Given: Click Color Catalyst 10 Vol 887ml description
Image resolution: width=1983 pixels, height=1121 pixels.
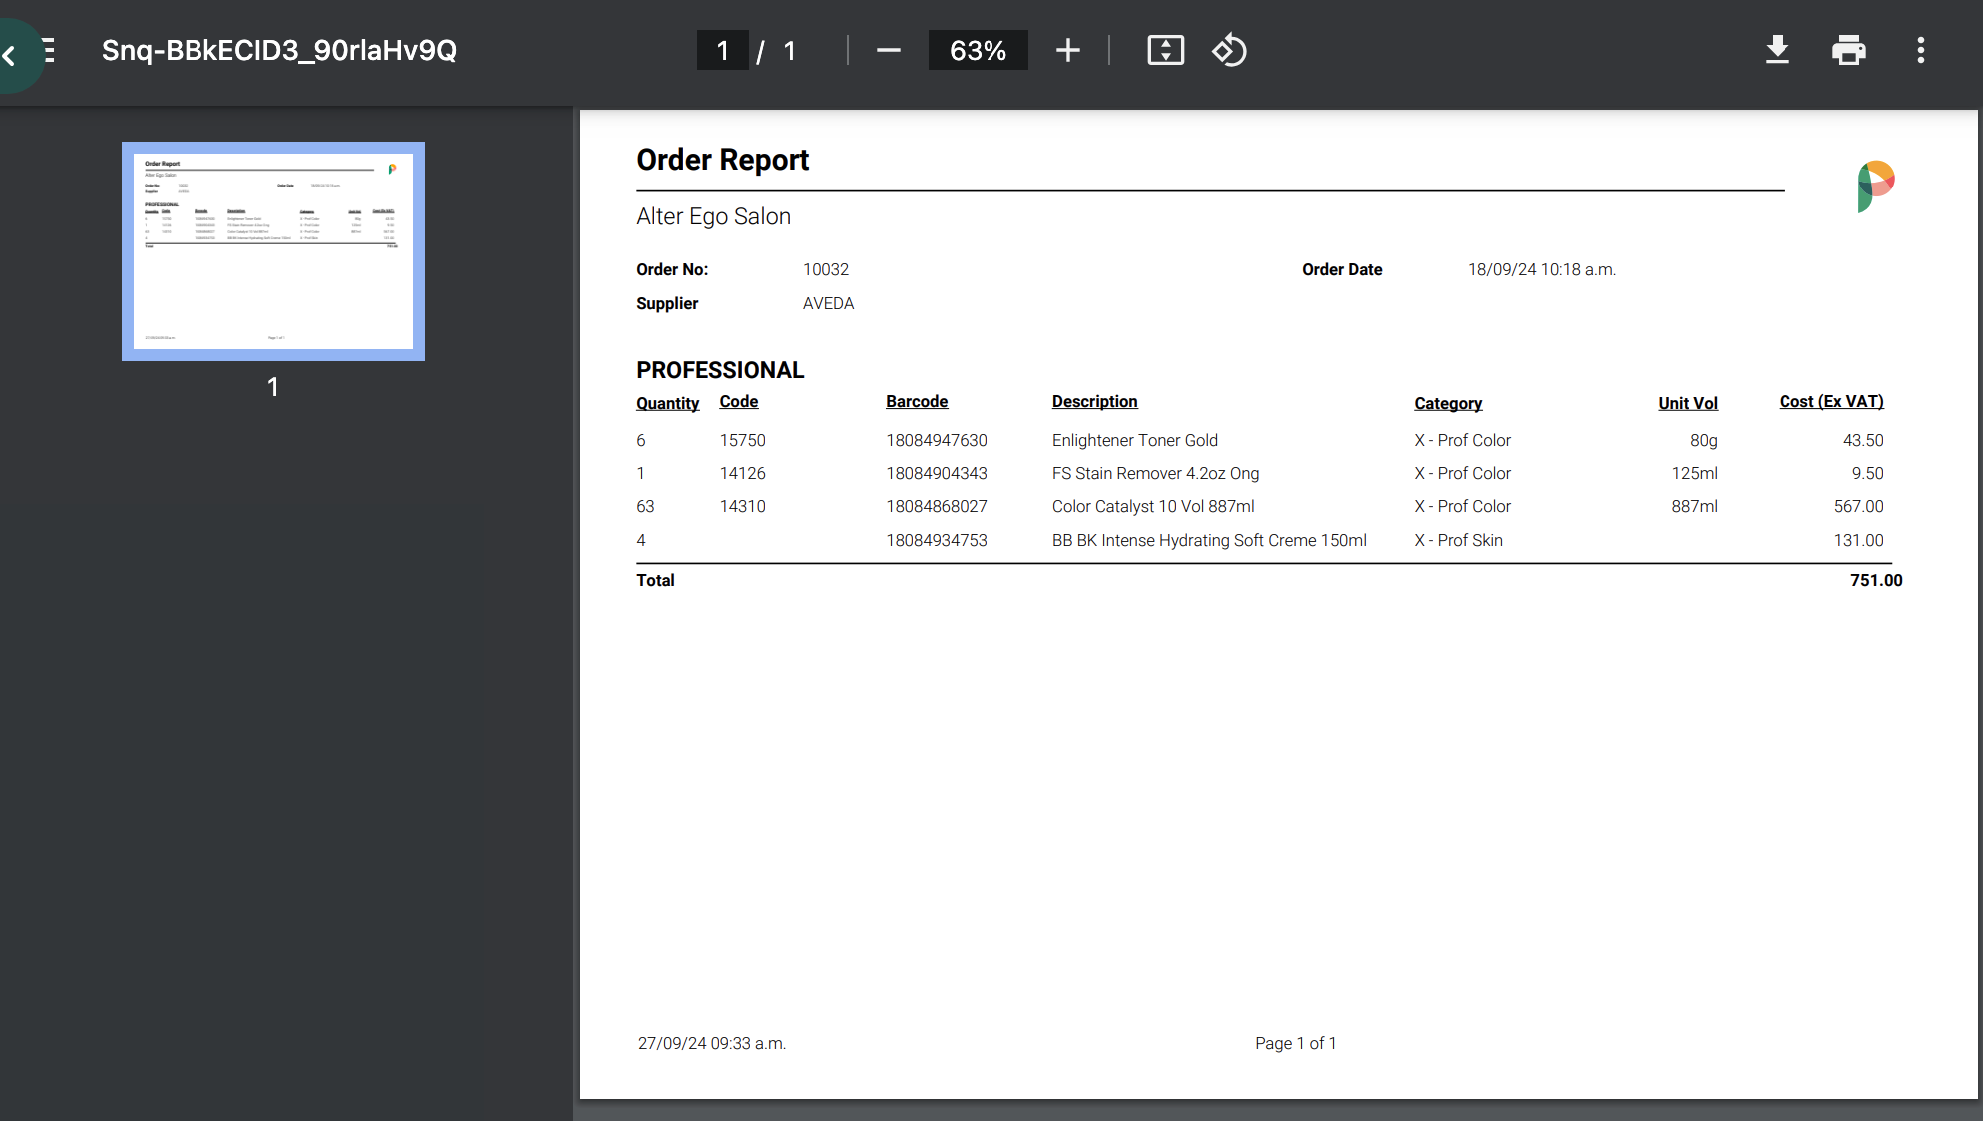Looking at the screenshot, I should [x=1153, y=506].
